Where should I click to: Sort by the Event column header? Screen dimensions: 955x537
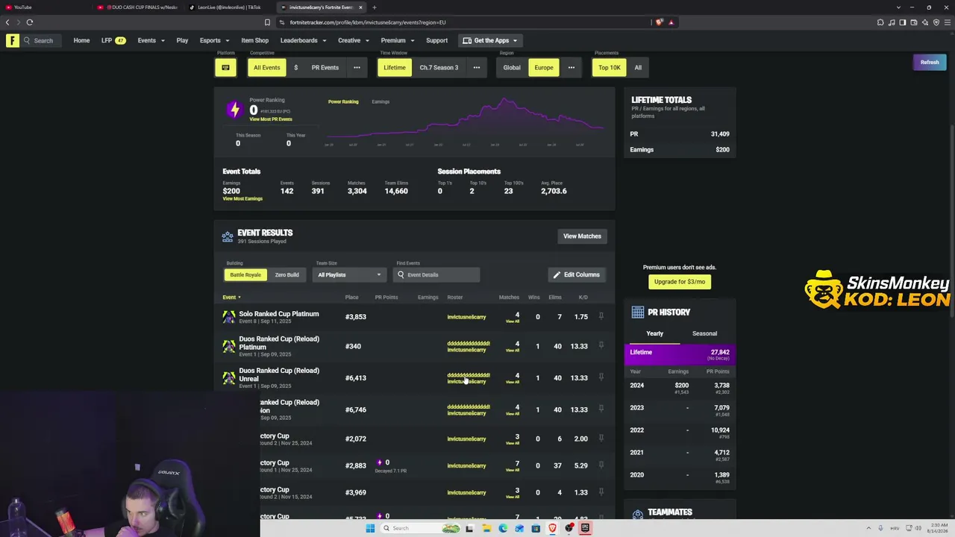(x=231, y=298)
